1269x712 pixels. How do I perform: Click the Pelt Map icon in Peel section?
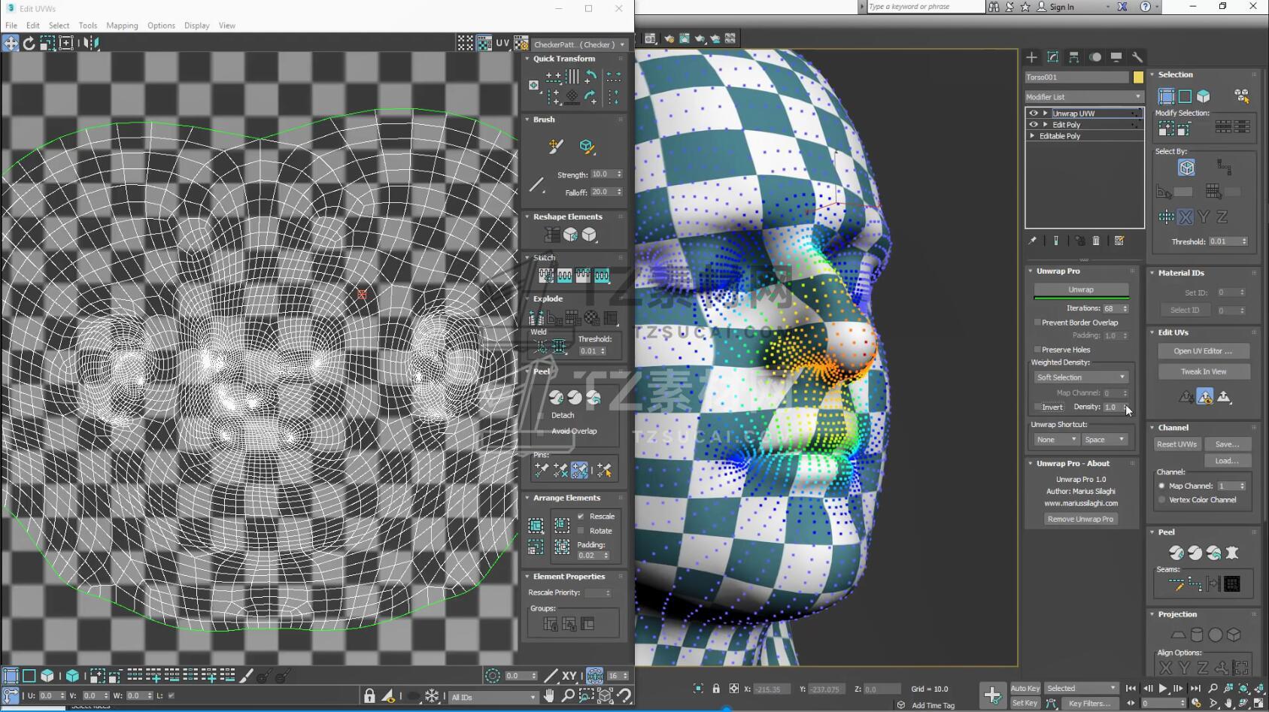(x=1231, y=553)
